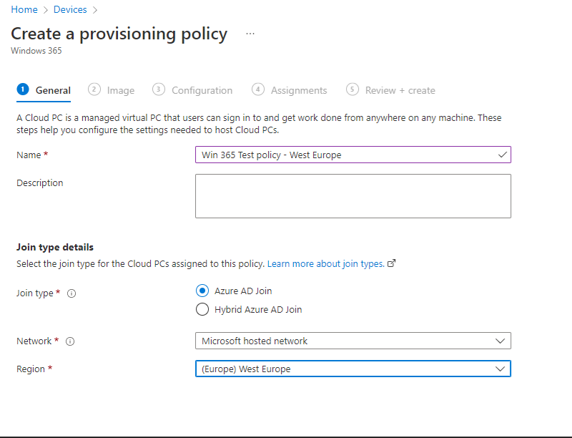
Task: Click the external link icon after join types
Action: point(391,263)
